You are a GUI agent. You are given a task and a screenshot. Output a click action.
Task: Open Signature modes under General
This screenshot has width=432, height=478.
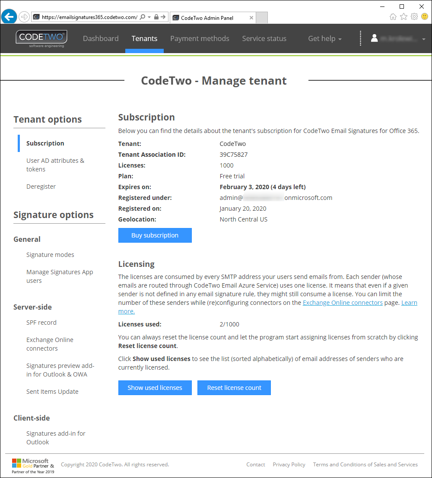coord(50,255)
